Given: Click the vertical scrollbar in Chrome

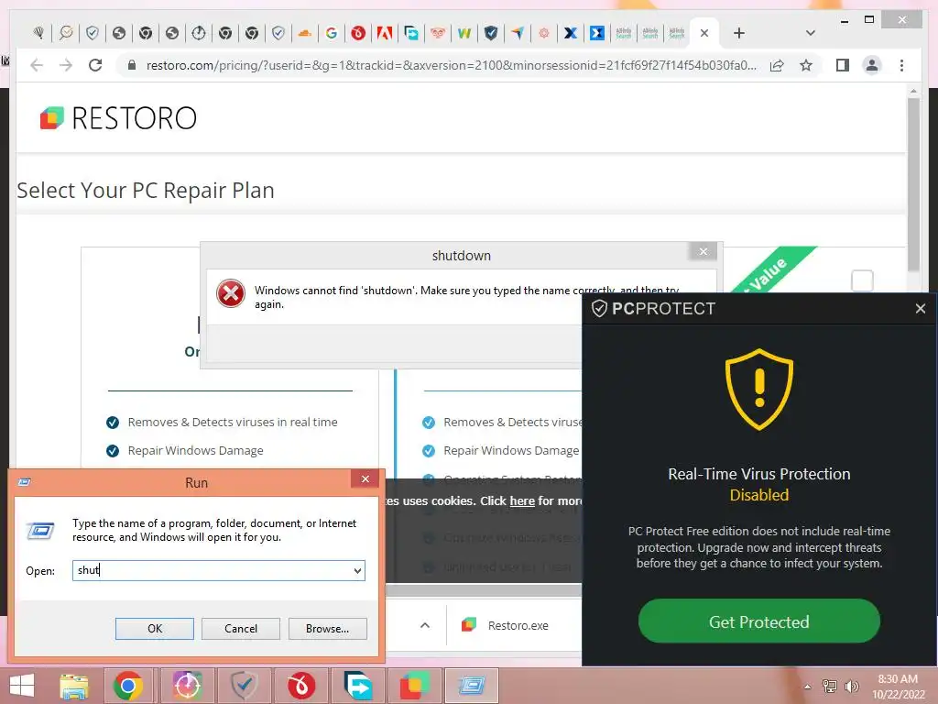Looking at the screenshot, I should (x=913, y=184).
